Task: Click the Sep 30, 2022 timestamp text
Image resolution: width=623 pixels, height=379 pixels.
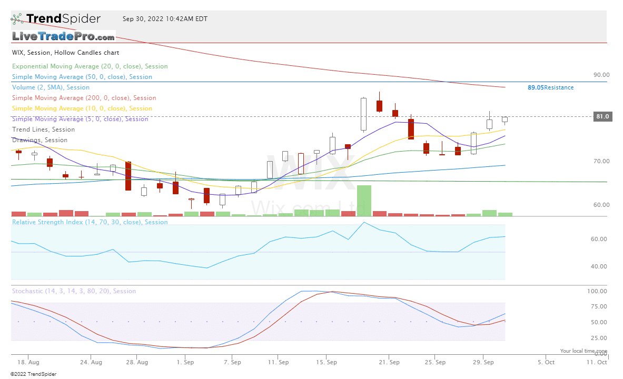Action: 165,19
